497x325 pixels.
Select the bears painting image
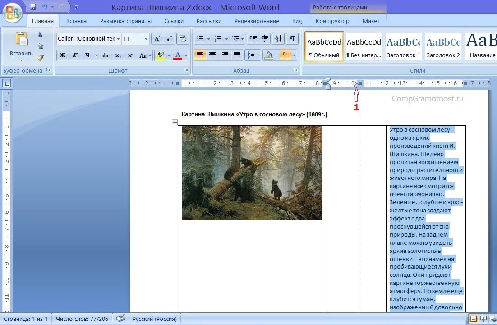[x=252, y=173]
